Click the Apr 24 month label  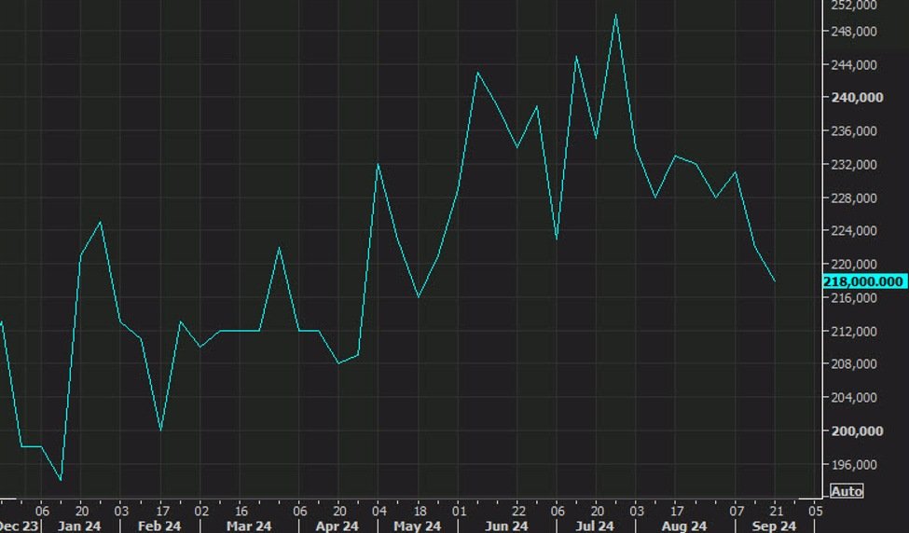[337, 526]
